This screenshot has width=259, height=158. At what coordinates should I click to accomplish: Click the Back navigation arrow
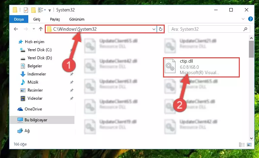(16, 29)
